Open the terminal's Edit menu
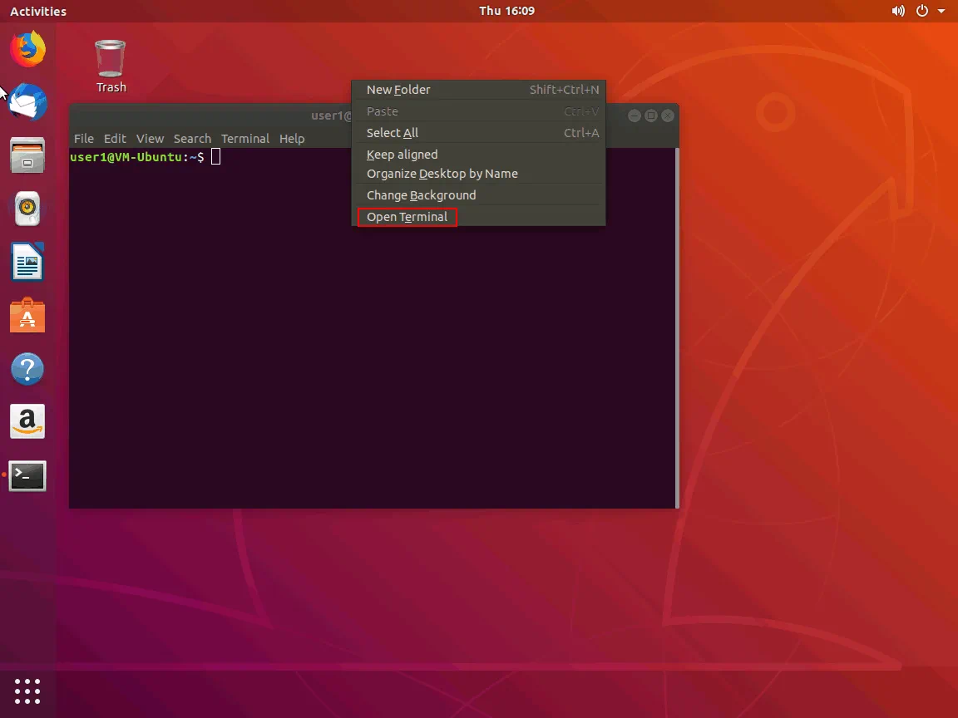 [x=115, y=139]
